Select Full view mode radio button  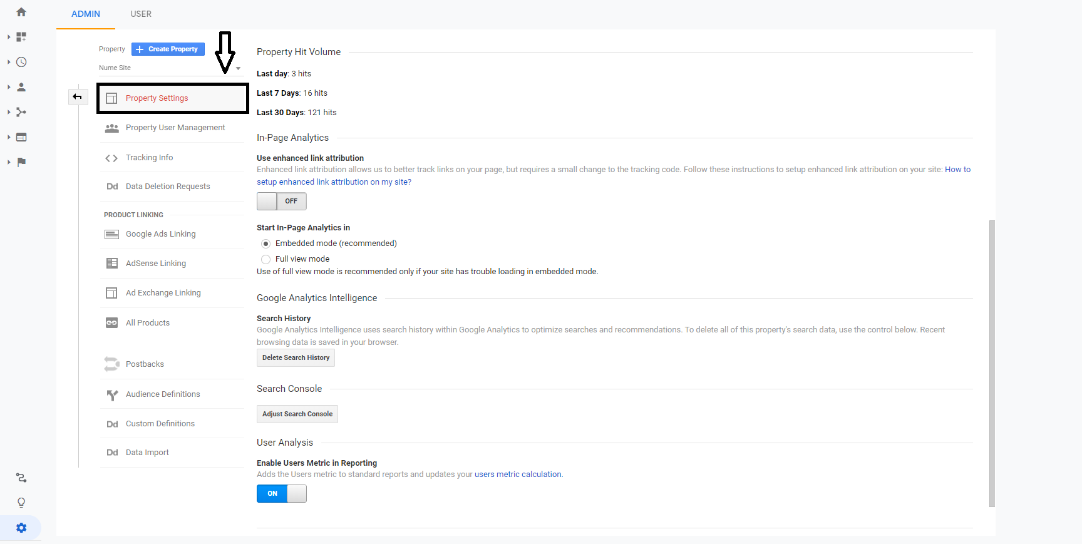(266, 259)
